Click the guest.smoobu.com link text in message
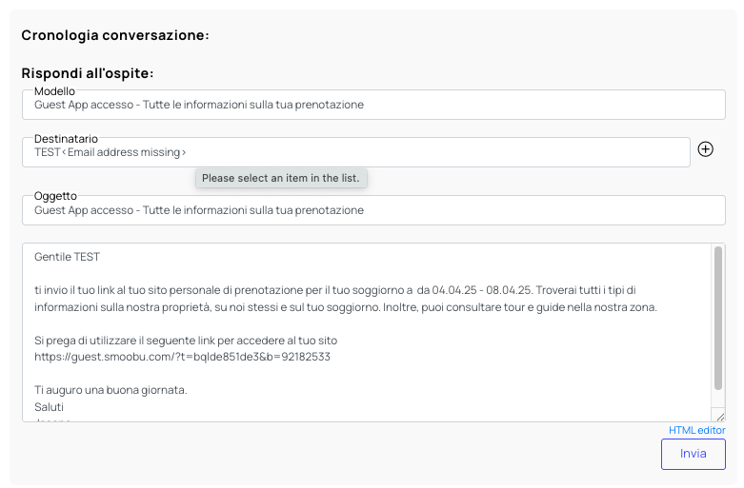Screen dimensions: 744x488 click(x=182, y=357)
